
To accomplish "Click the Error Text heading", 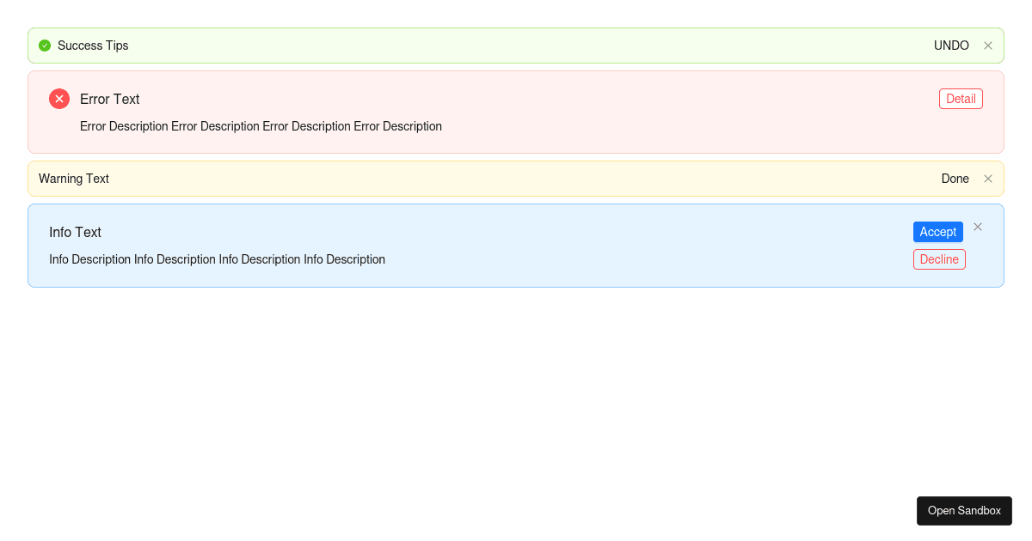I will point(109,99).
